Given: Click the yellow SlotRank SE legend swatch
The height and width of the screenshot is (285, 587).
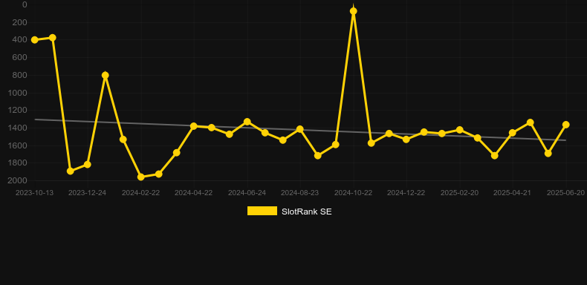Looking at the screenshot, I should pyautogui.click(x=262, y=211).
